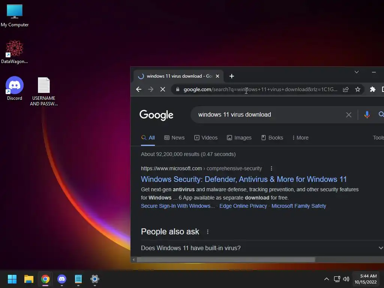Open the clock showing 5:44 AM
Screen dimensions: 384x288
[366, 279]
